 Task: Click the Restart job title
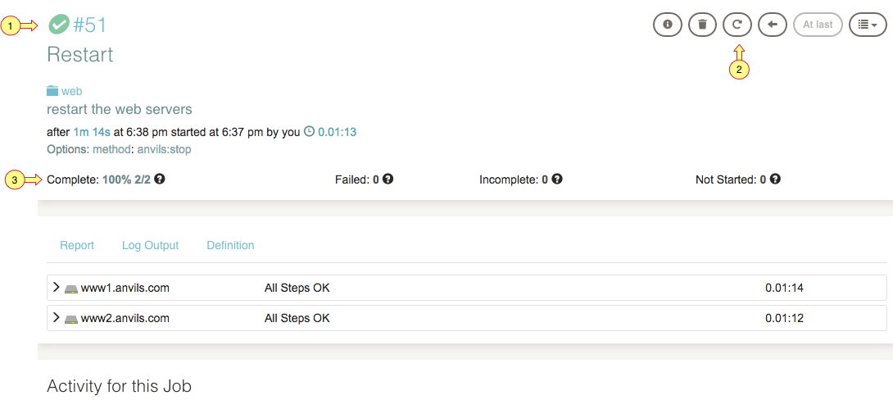[80, 55]
